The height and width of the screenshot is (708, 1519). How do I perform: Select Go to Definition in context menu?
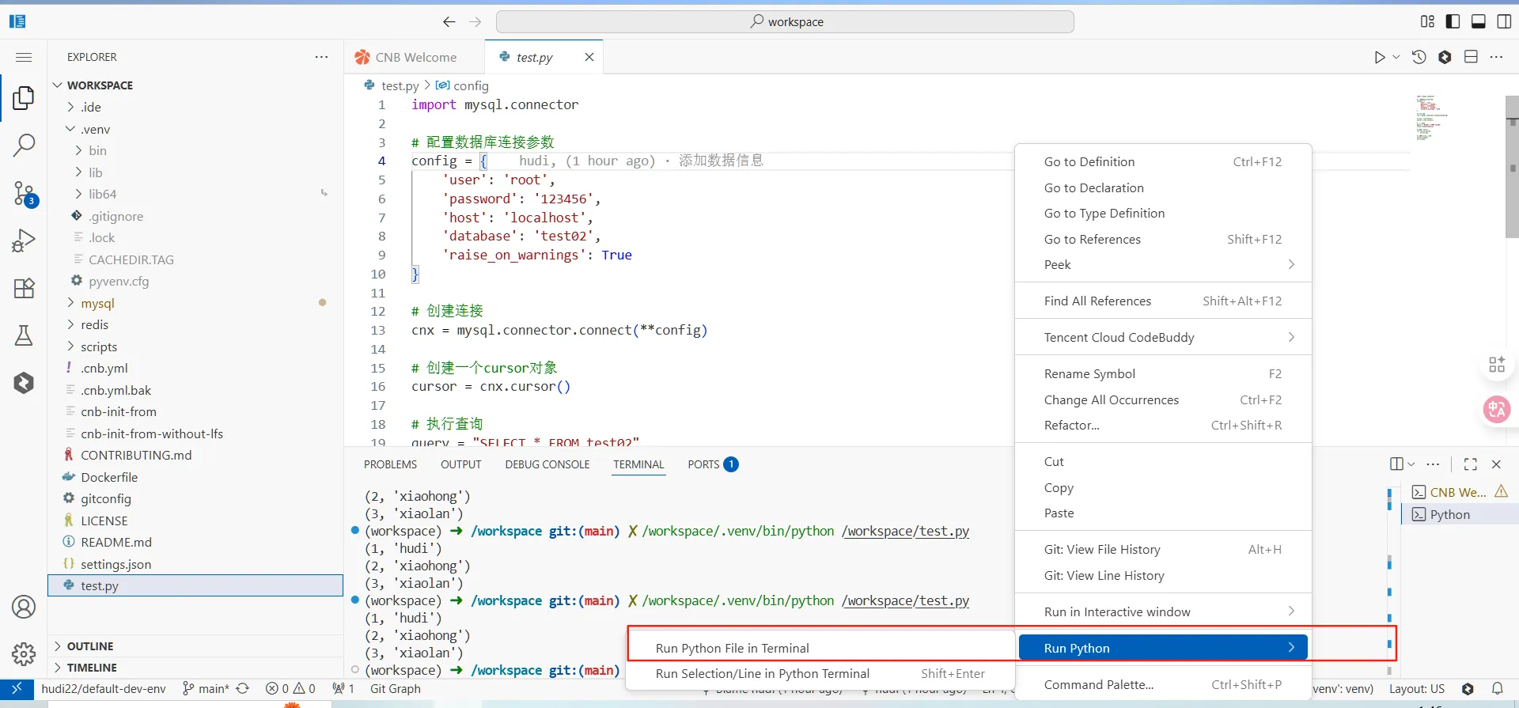click(1163, 161)
